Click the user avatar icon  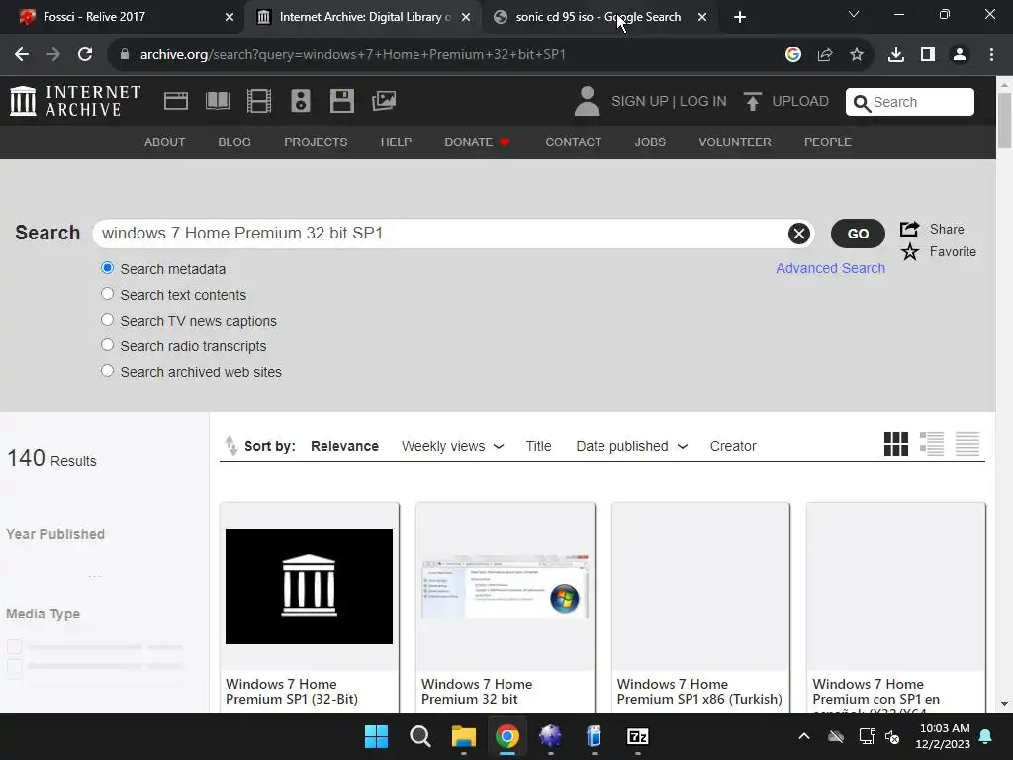587,102
